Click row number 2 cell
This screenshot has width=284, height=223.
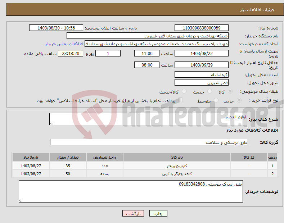click(x=272, y=174)
